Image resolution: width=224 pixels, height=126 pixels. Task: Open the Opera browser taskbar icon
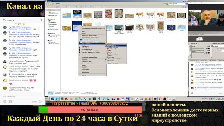click(x=160, y=99)
